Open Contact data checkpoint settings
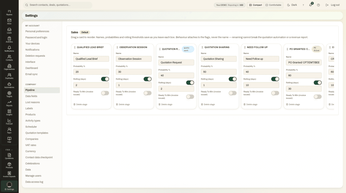Image resolution: width=346 pixels, height=193 pixels. point(39,158)
